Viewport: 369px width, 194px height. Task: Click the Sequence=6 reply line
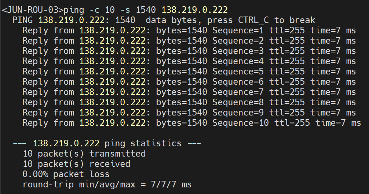189,81
